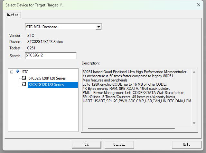Select the Device tab

(13, 15)
